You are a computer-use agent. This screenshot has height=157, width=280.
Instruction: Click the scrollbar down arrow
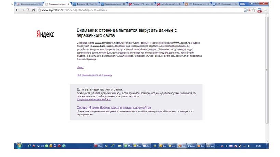point(267,142)
